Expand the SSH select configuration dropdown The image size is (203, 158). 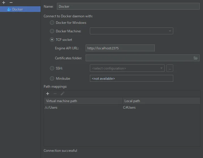pyautogui.click(x=127, y=68)
